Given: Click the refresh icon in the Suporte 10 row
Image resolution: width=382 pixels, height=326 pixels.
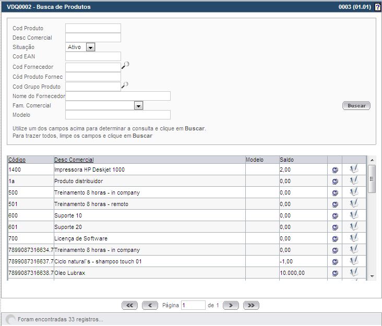Looking at the screenshot, I should (x=335, y=215).
